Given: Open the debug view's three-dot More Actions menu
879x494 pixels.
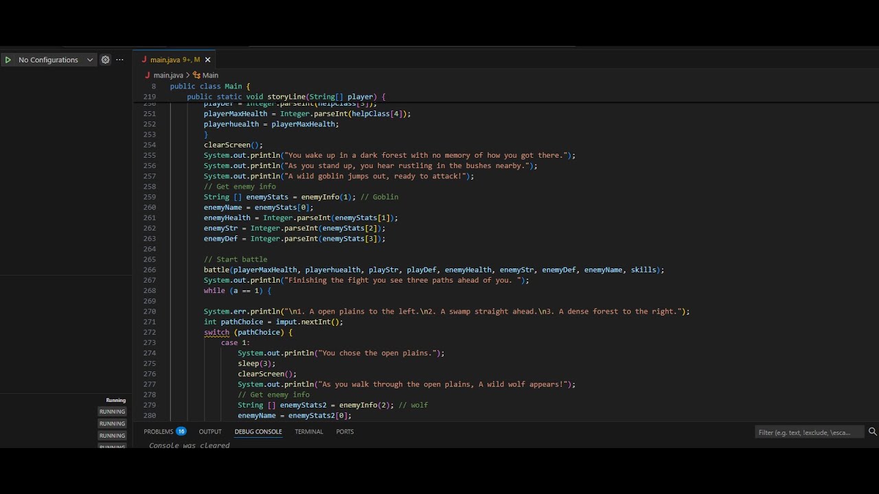Looking at the screenshot, I should 119,60.
